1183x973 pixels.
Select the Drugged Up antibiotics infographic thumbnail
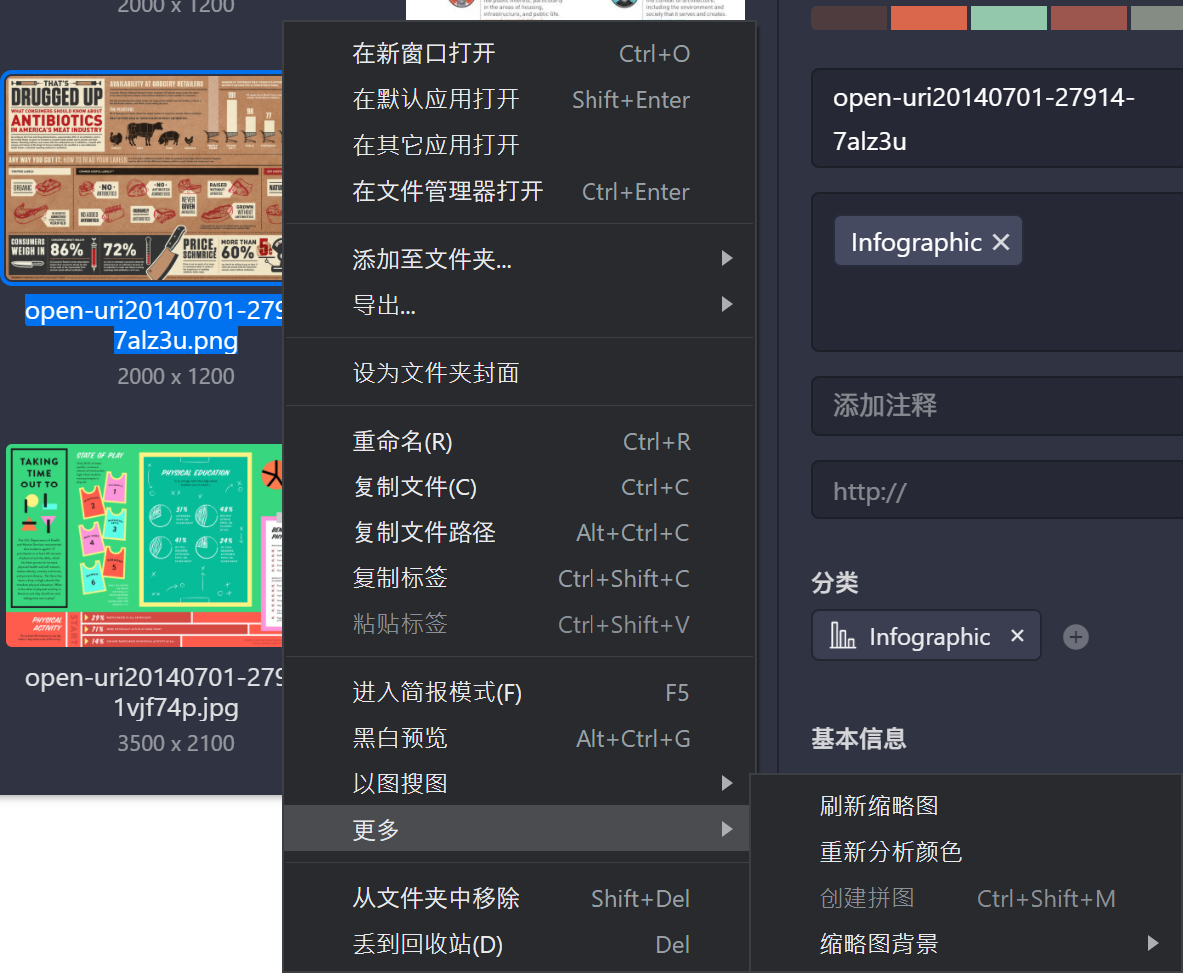tap(143, 178)
